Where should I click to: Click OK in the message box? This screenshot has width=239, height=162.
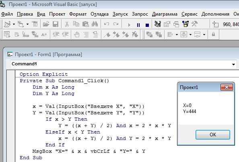coord(213,135)
